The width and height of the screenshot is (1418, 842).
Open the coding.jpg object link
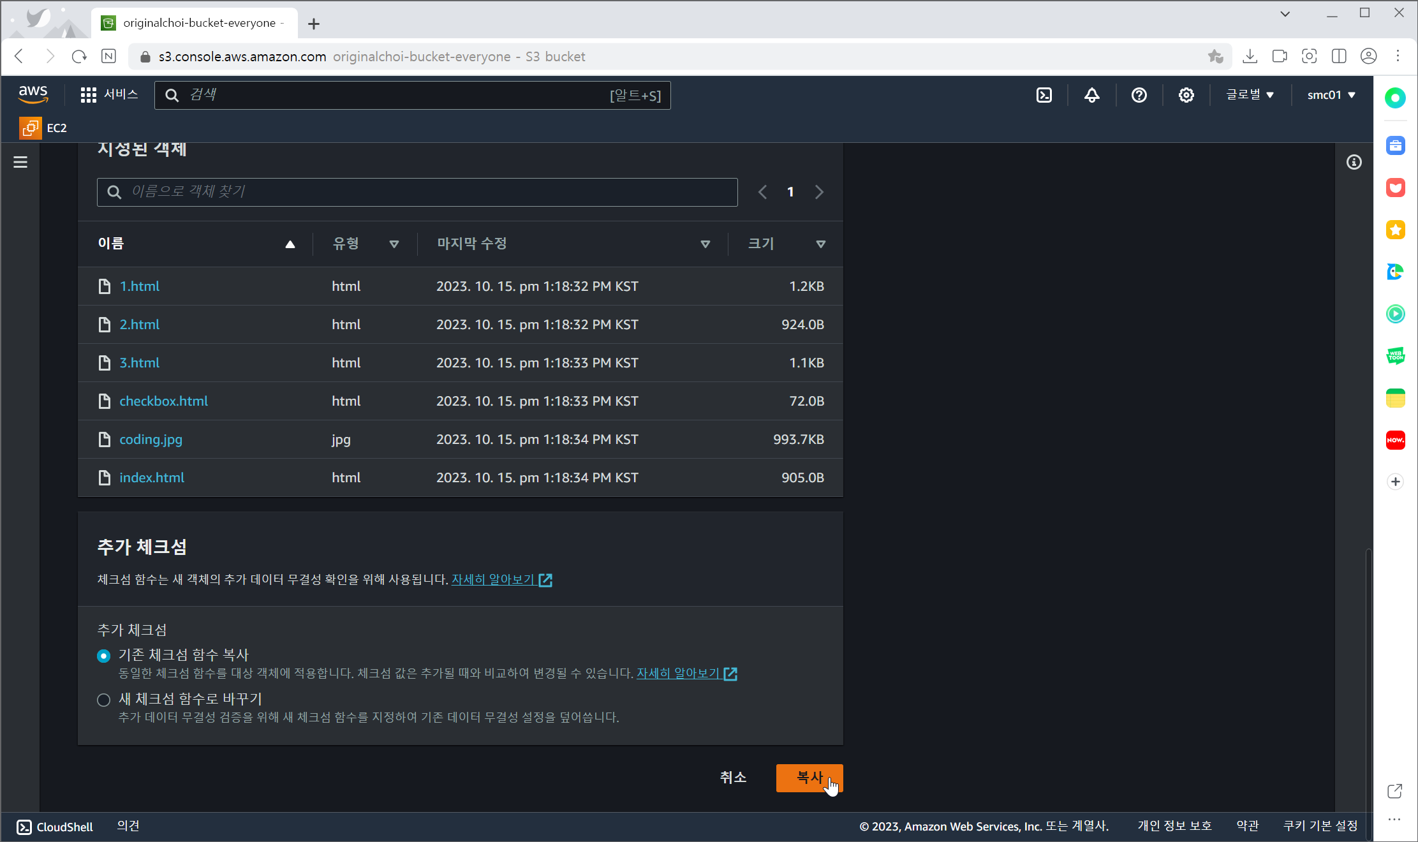tap(151, 439)
